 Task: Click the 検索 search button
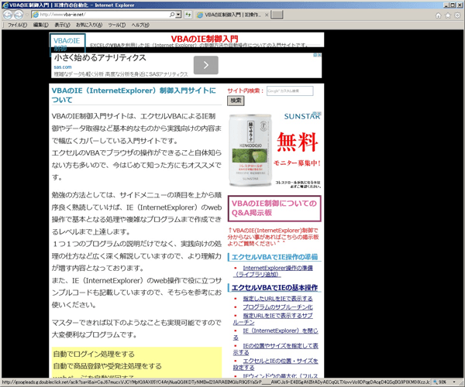pos(236,101)
